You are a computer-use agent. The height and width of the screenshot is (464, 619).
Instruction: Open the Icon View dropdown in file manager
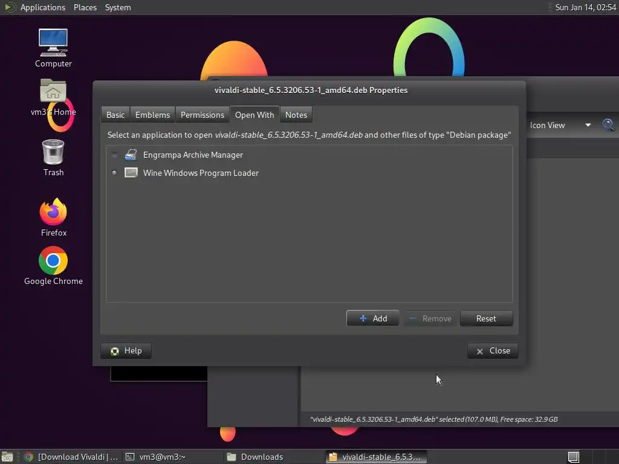coord(560,125)
